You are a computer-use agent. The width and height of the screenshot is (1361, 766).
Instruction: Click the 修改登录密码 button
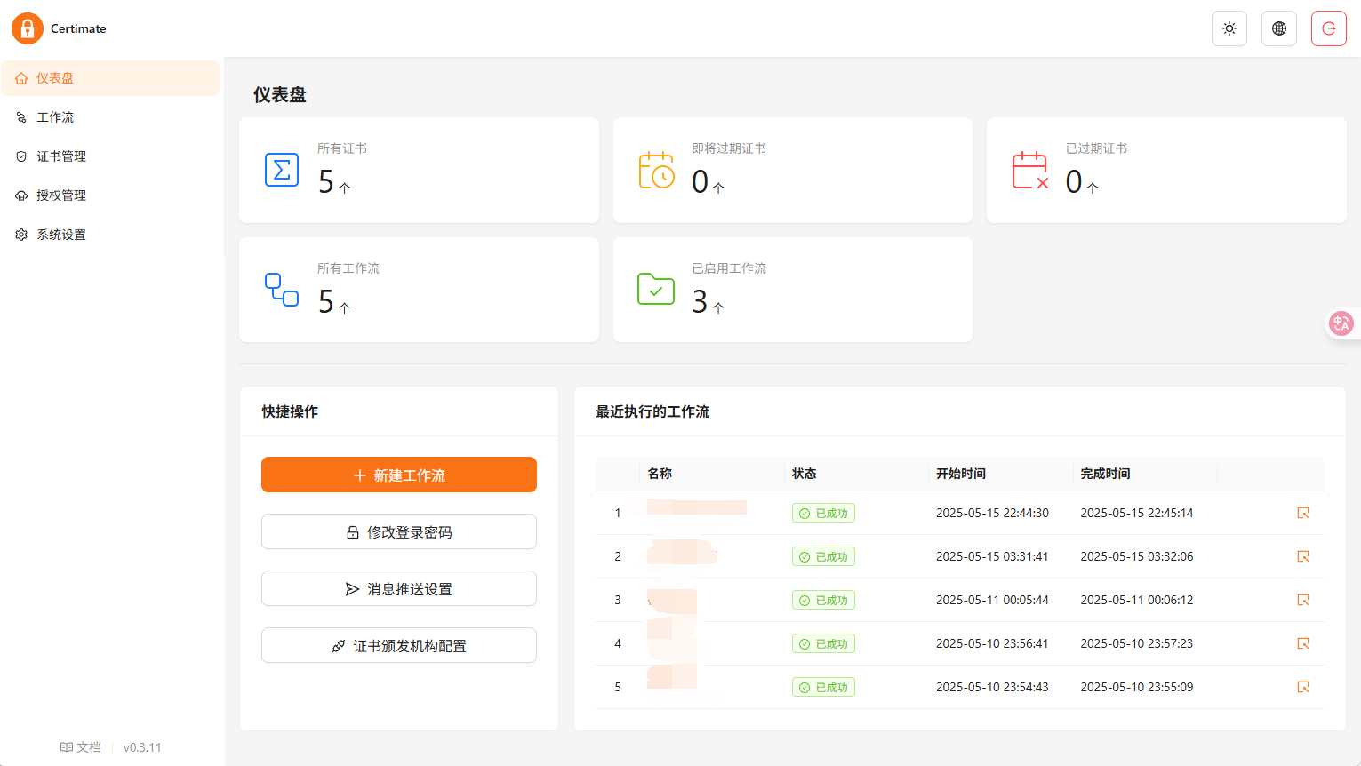tap(399, 531)
